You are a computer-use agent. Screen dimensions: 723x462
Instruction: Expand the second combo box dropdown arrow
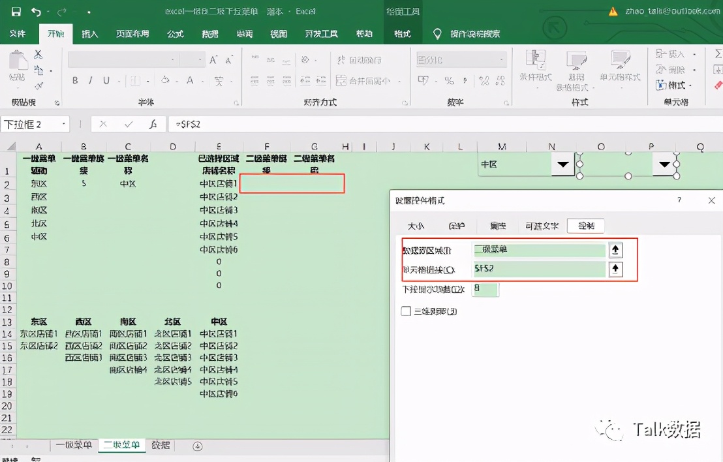click(x=664, y=164)
